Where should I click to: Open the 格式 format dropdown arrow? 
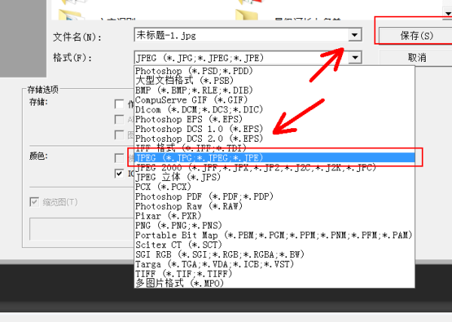tap(355, 57)
